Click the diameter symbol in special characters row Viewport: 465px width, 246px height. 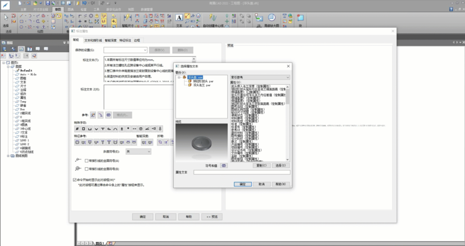pyautogui.click(x=77, y=128)
